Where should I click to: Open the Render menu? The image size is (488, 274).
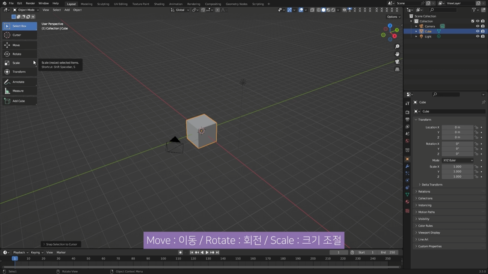(x=30, y=3)
